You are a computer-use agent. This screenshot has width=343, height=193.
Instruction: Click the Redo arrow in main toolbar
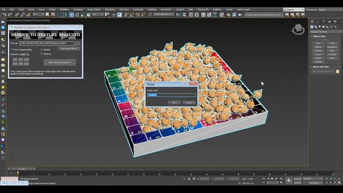pos(10,14)
